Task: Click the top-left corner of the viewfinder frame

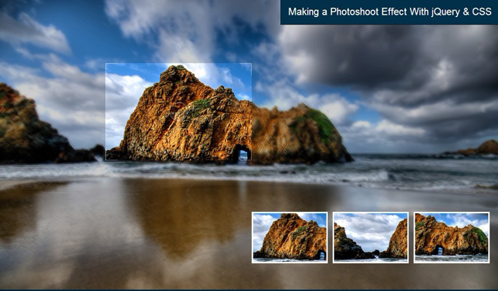Action: 106,63
